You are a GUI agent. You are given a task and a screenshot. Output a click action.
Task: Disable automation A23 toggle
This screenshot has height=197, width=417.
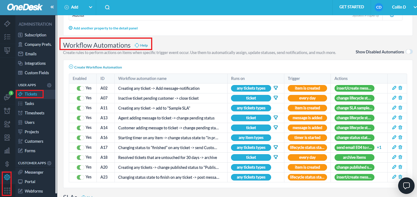(x=80, y=177)
